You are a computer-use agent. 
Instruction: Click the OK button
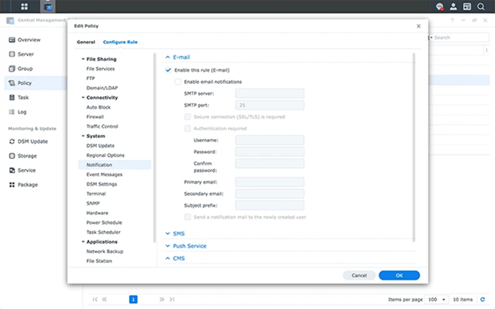click(x=399, y=275)
